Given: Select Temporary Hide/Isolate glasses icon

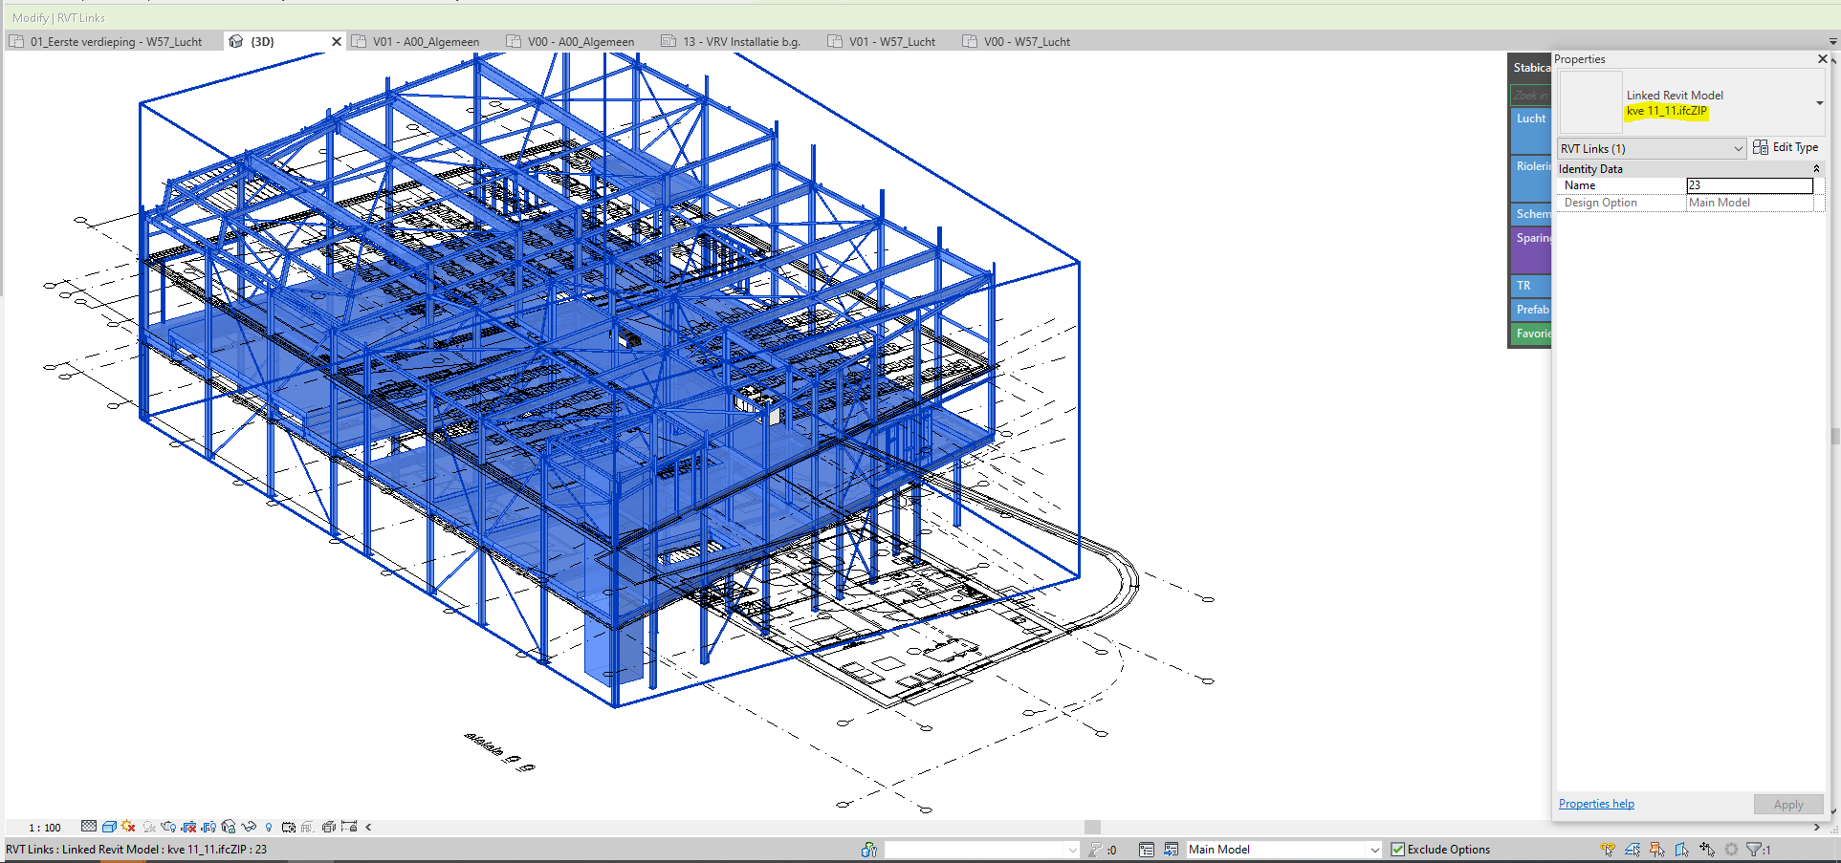Looking at the screenshot, I should pos(248,827).
